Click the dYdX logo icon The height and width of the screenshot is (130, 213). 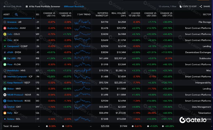[x=5, y=52]
